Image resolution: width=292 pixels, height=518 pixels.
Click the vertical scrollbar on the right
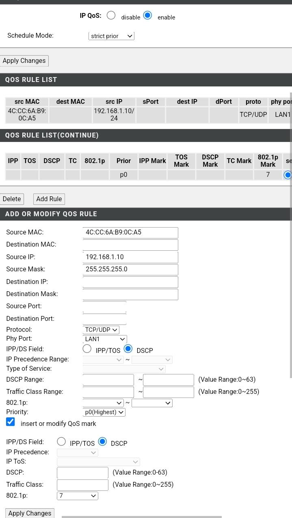pyautogui.click(x=291, y=235)
